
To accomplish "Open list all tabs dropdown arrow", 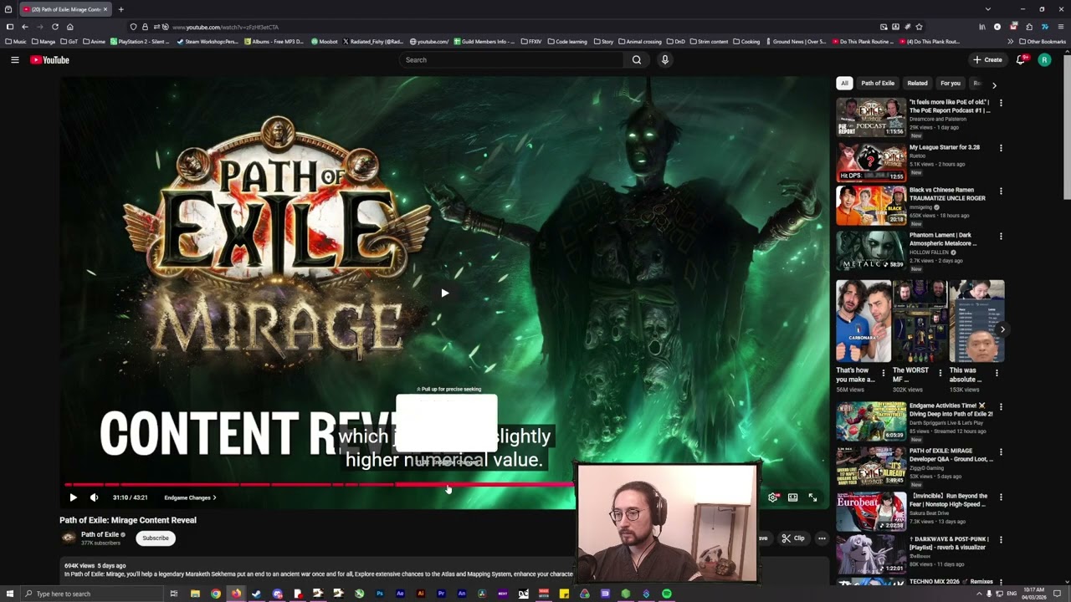I will point(987,9).
